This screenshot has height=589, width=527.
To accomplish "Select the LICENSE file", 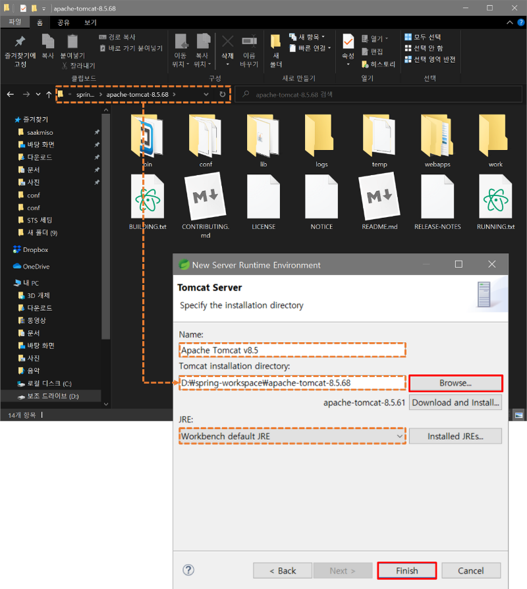I will pyautogui.click(x=263, y=202).
